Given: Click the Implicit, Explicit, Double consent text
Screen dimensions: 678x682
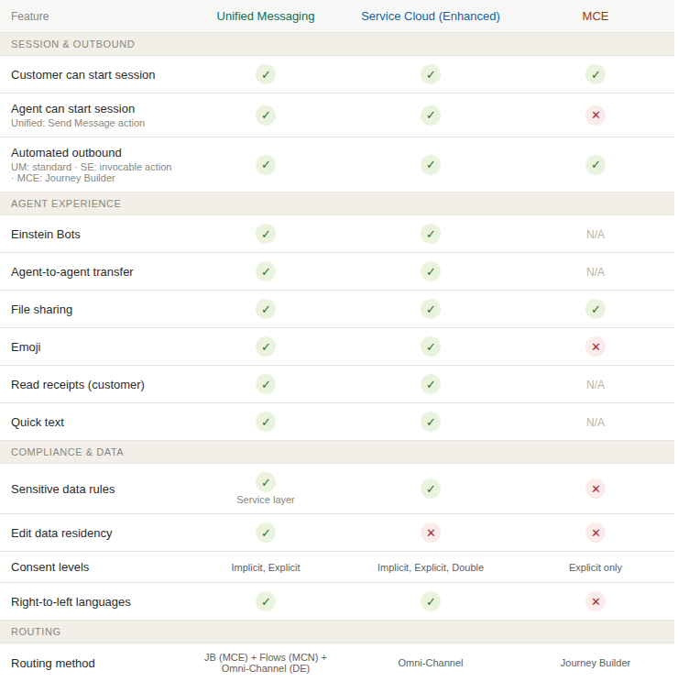Looking at the screenshot, I should 431,567.
